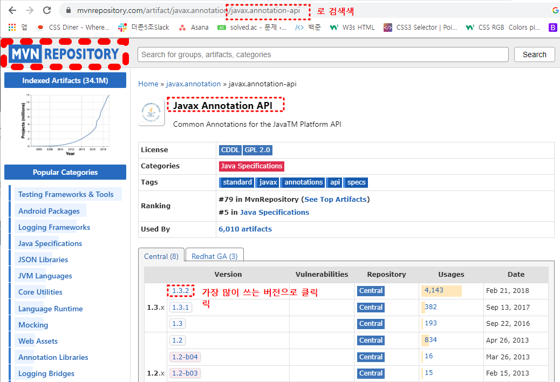Open the Apps grid bookmark icon
This screenshot has height=382, width=560.
click(x=12, y=27)
